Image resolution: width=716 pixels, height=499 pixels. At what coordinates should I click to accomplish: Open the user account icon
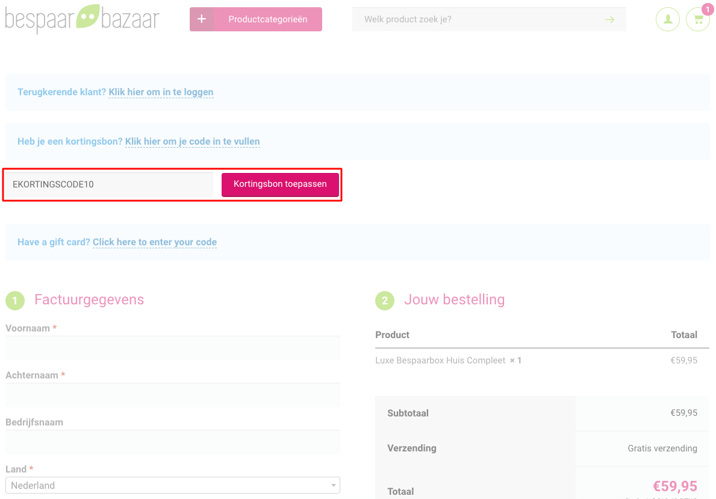click(x=668, y=19)
